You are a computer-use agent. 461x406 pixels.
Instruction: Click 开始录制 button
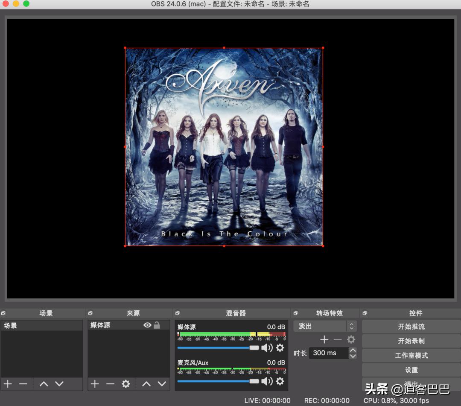[x=411, y=341]
